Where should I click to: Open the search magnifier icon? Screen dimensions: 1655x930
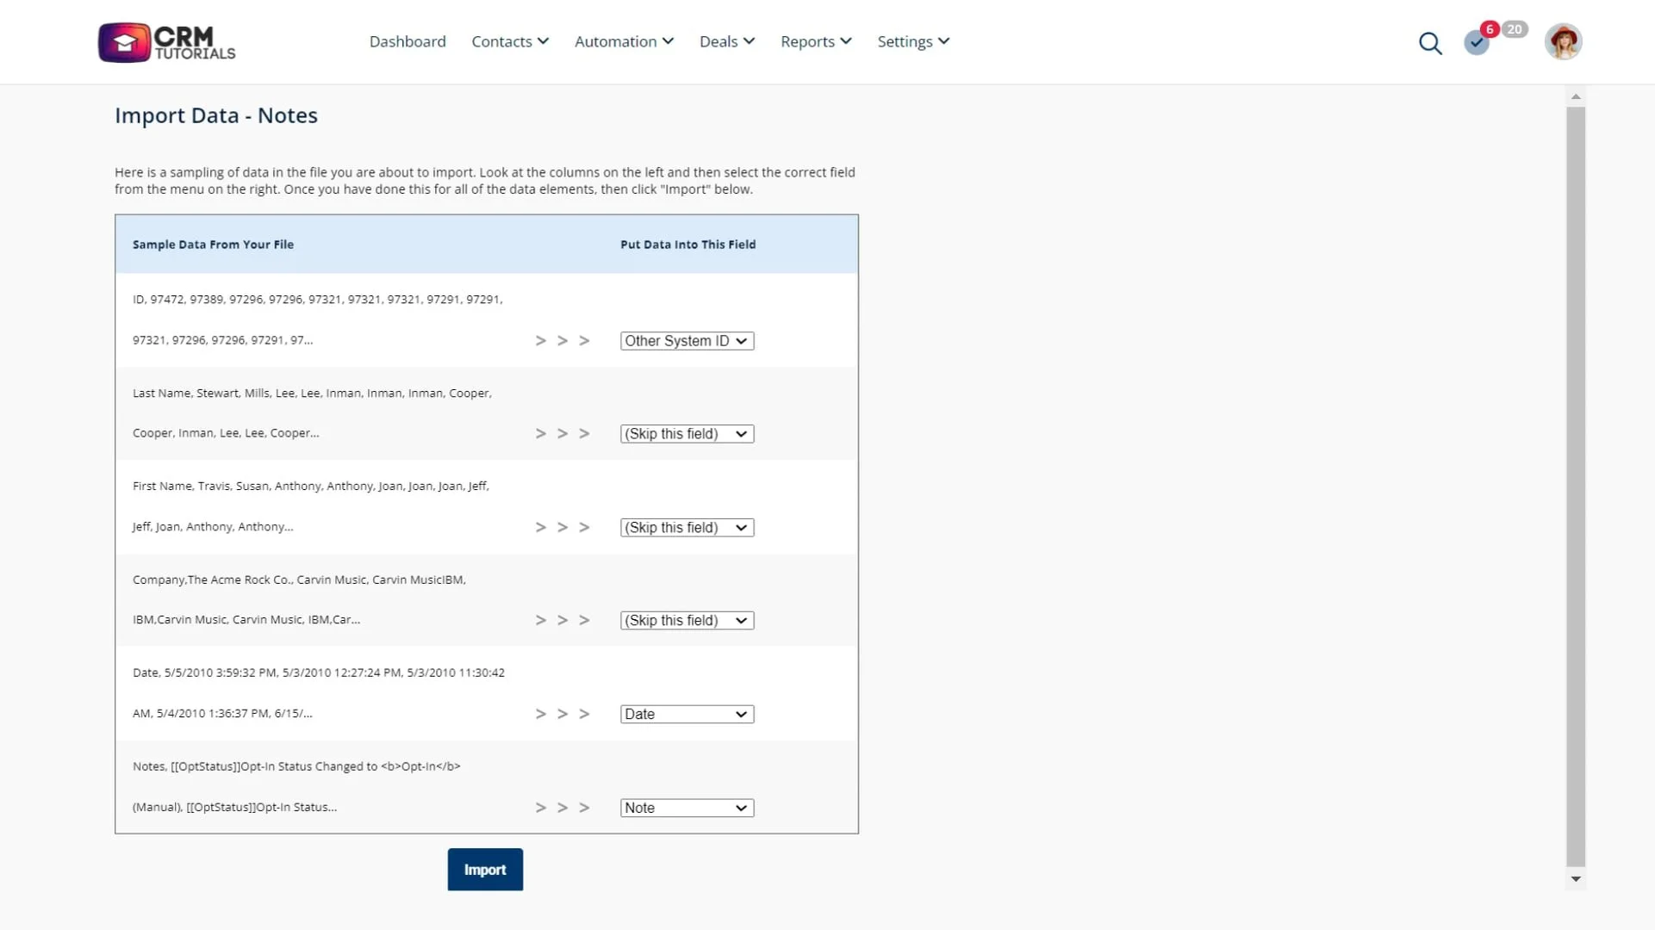(x=1430, y=43)
